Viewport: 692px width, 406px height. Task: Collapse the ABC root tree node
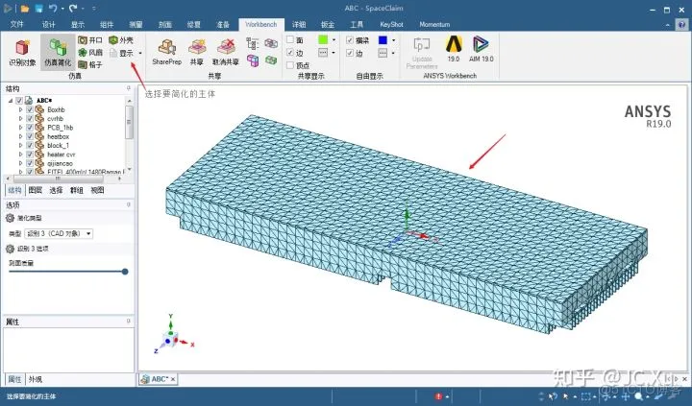point(11,101)
